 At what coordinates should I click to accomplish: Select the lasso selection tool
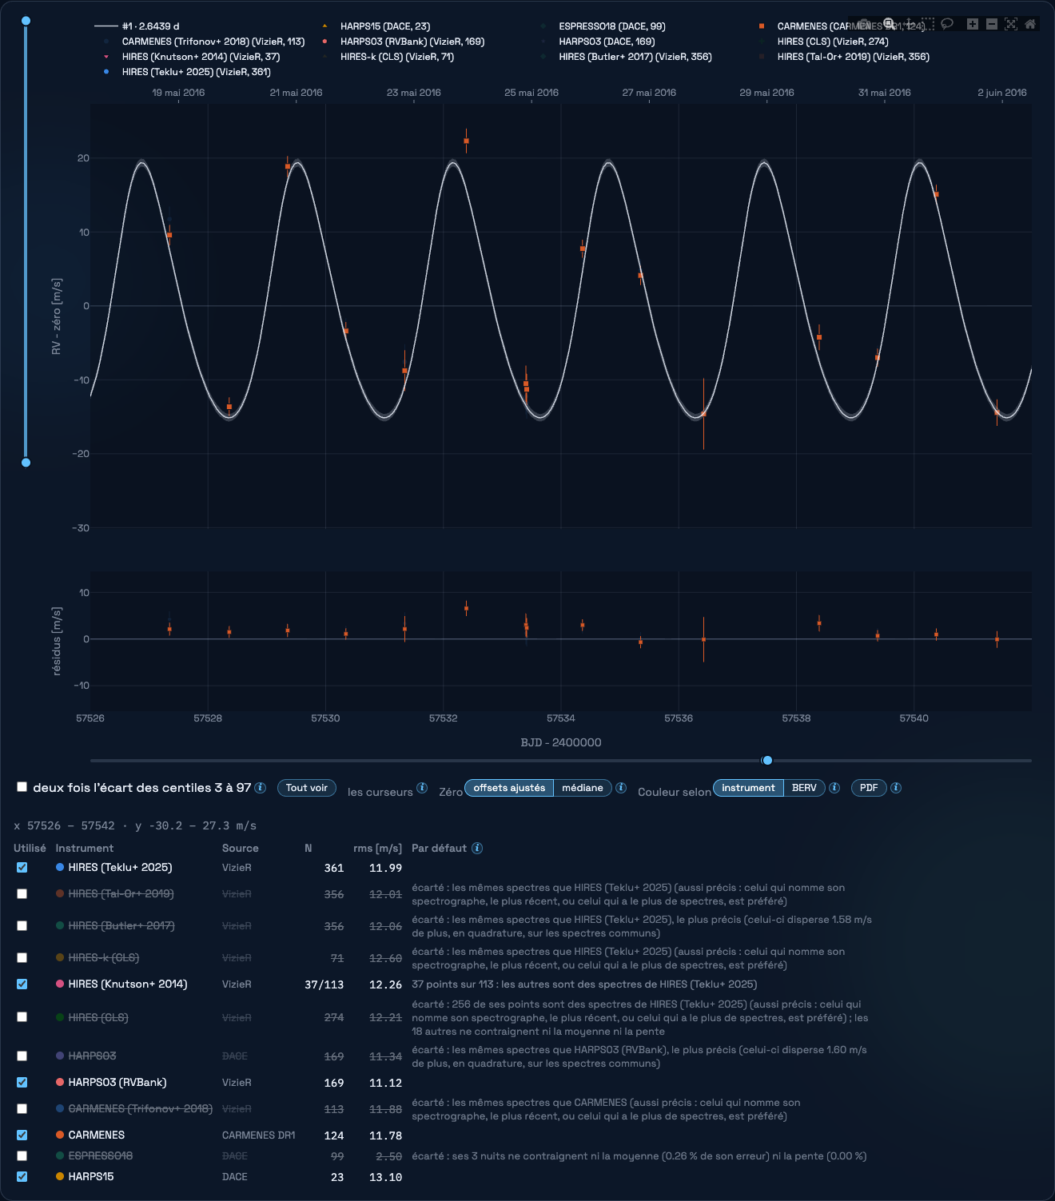[x=947, y=24]
